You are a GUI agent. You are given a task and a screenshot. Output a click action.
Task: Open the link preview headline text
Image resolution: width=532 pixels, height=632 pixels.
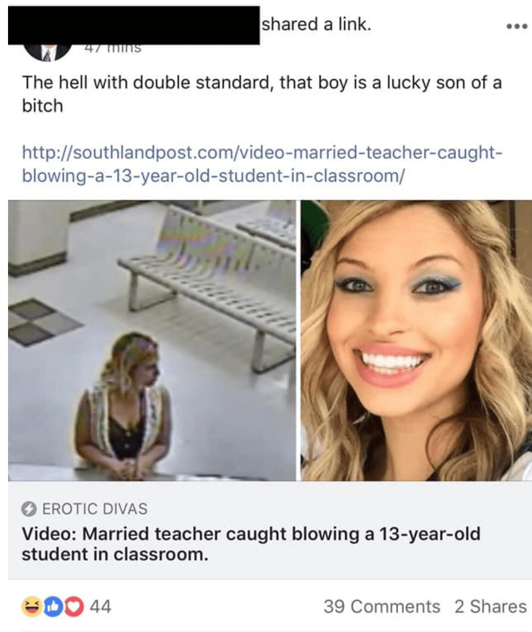pos(251,544)
